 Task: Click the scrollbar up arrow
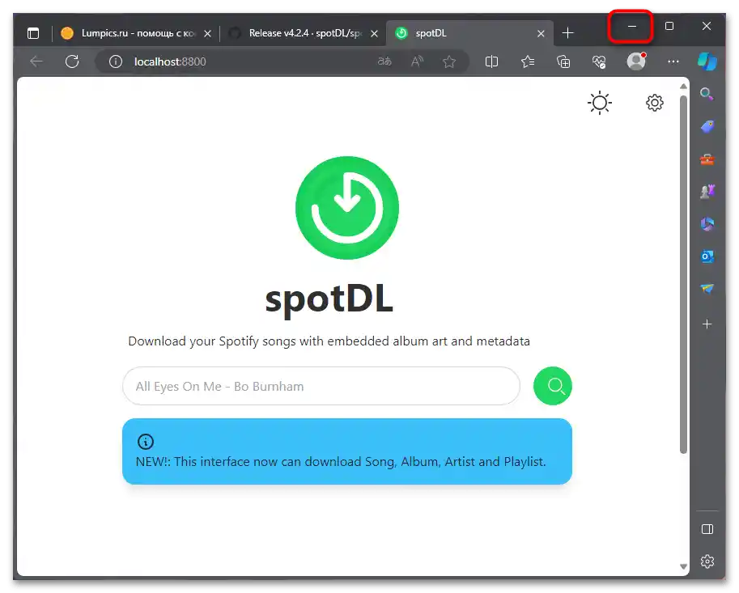click(x=683, y=87)
